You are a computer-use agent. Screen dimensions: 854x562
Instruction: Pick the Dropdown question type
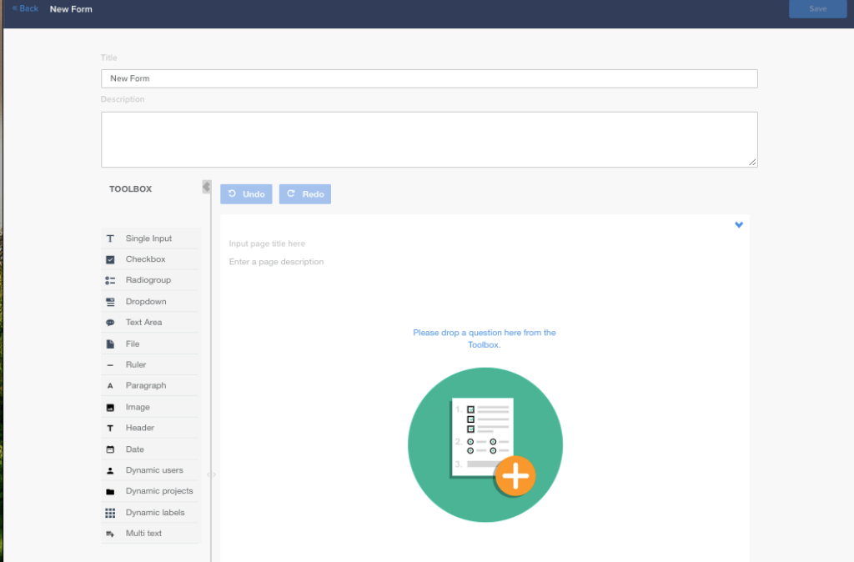coord(151,301)
